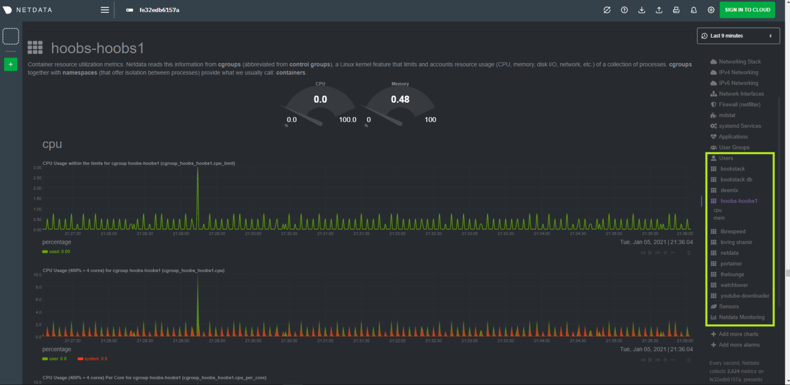Click the import snapshot download icon
The height and width of the screenshot is (385, 790).
click(641, 10)
